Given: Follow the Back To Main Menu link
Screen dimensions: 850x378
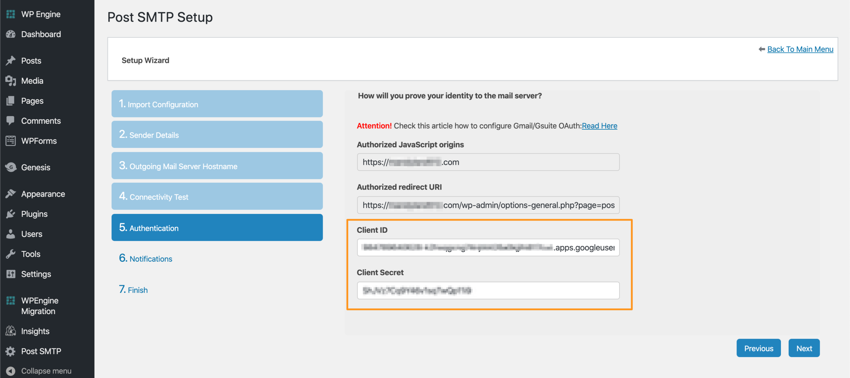Looking at the screenshot, I should click(800, 49).
